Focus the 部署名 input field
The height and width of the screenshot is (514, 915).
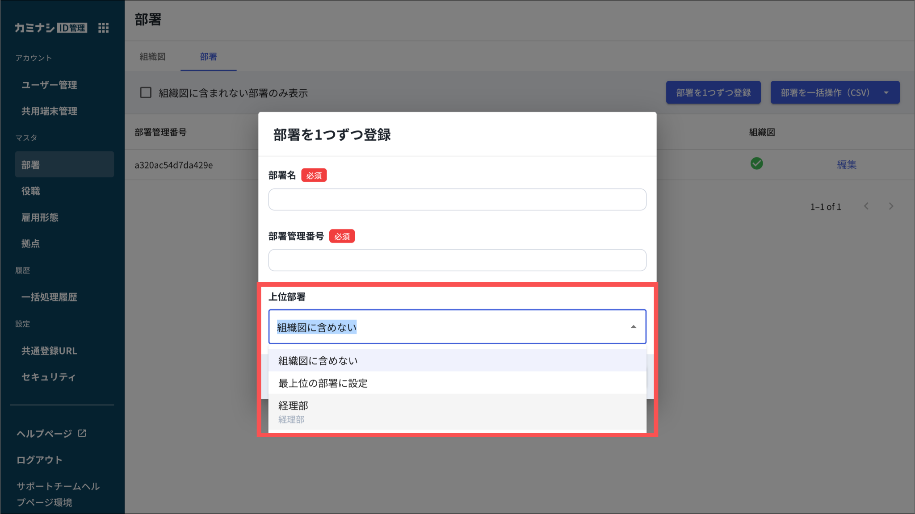457,200
